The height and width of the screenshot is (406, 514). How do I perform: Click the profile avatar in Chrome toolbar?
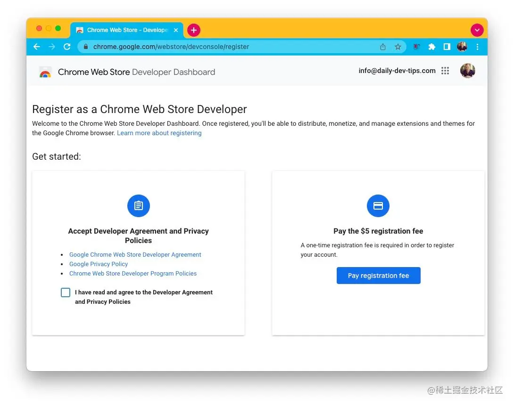[462, 47]
